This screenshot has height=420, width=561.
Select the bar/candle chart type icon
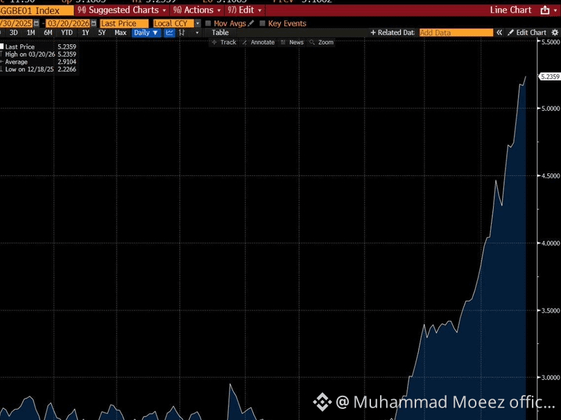point(182,33)
